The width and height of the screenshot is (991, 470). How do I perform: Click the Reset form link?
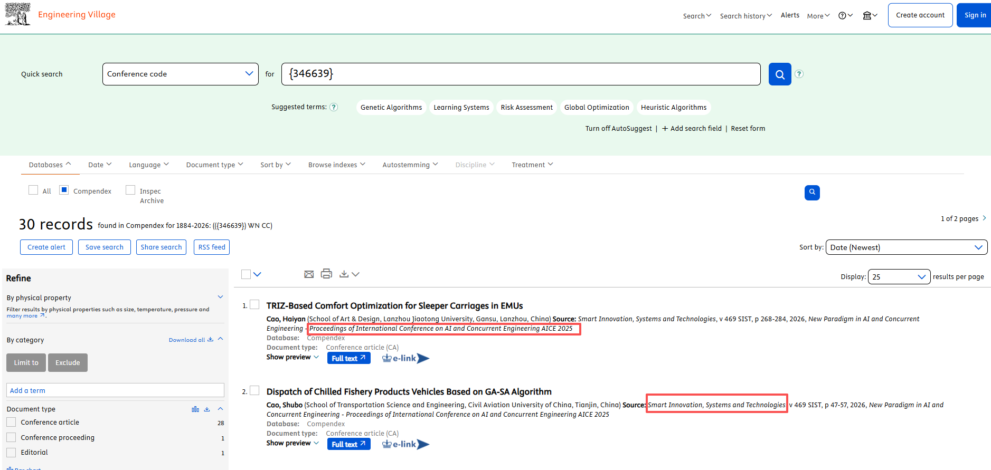[x=748, y=129]
